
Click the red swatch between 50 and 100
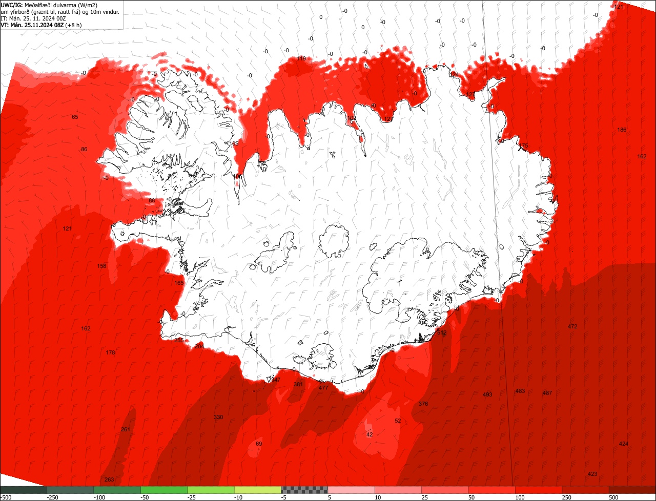492,490
